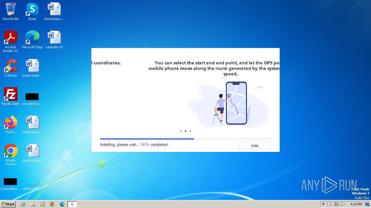
Task: Open the Windows Start menu
Action: click(x=8, y=204)
